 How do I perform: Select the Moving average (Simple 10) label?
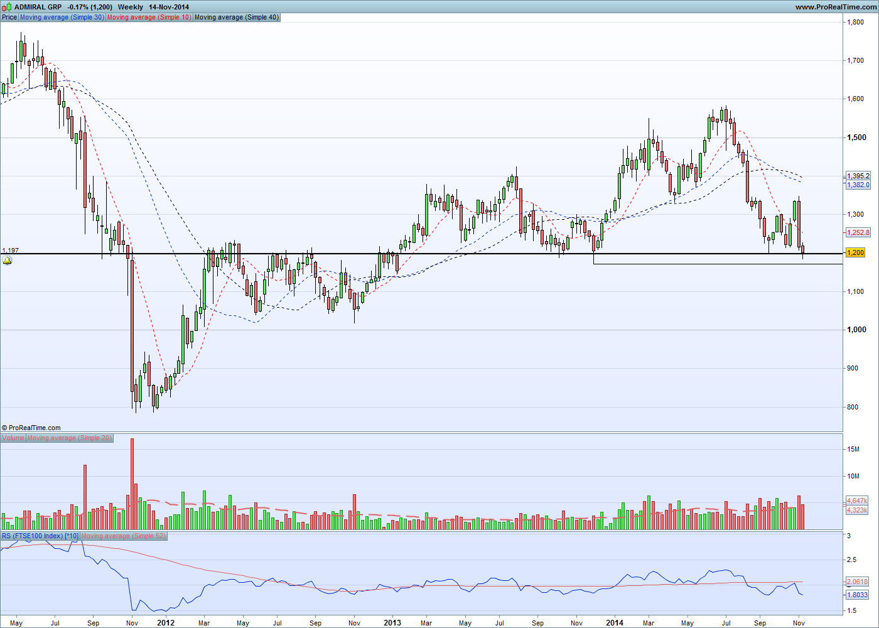pos(149,17)
